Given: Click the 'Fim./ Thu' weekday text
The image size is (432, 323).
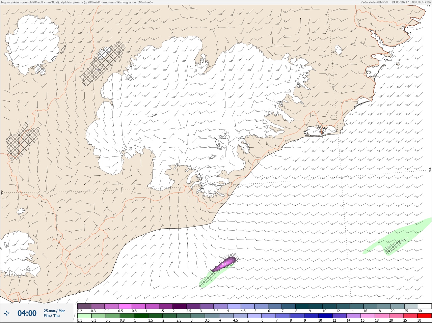Looking at the screenshot, I should (x=52, y=316).
